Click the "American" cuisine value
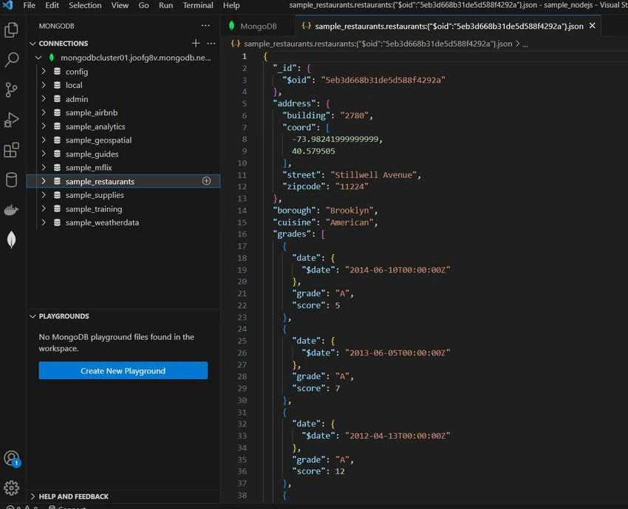The image size is (628, 509). (349, 222)
